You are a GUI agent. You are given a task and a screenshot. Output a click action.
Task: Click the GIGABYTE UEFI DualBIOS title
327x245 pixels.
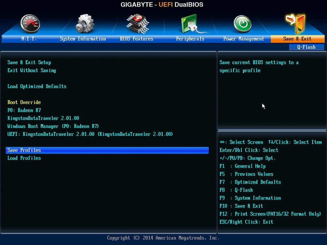pos(162,5)
